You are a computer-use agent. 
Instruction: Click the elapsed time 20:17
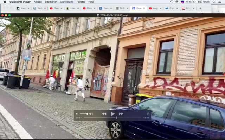79,118
